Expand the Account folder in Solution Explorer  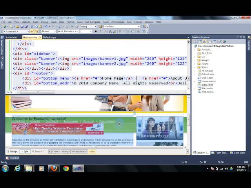195,50
